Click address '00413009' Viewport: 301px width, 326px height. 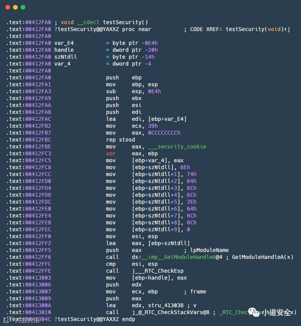(38, 298)
